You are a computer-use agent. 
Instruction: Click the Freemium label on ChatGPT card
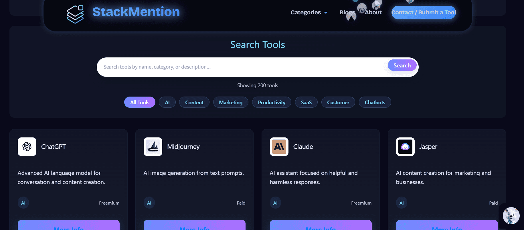109,203
